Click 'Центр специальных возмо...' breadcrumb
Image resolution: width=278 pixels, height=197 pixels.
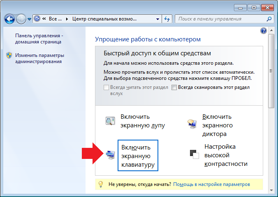click(x=104, y=19)
